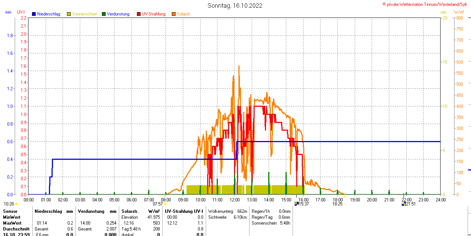Click the Regen/Tag rainfall row
This screenshot has width=471, height=236.
271,217
